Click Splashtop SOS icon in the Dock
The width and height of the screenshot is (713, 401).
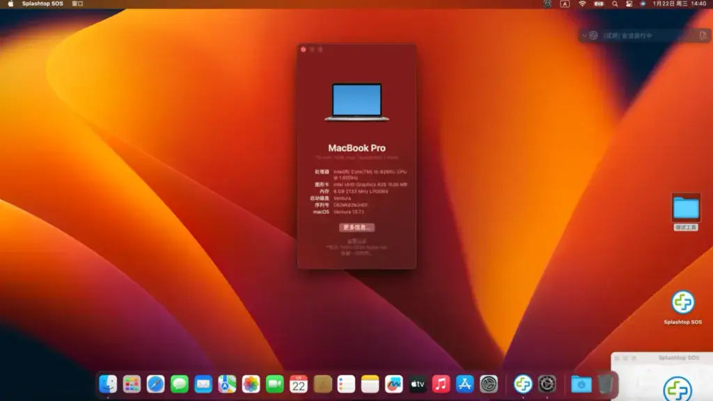(523, 384)
